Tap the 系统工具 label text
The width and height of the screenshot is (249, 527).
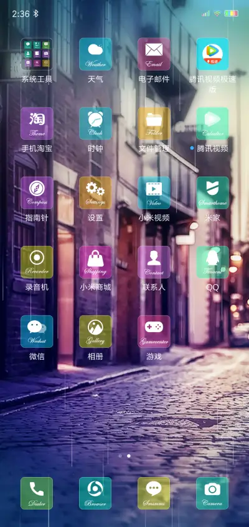(37, 79)
